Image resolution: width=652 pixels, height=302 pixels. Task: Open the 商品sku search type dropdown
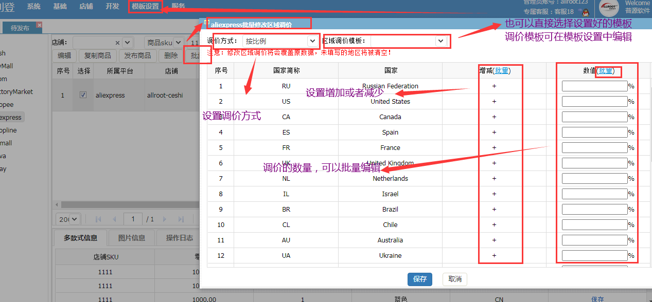pyautogui.click(x=178, y=43)
